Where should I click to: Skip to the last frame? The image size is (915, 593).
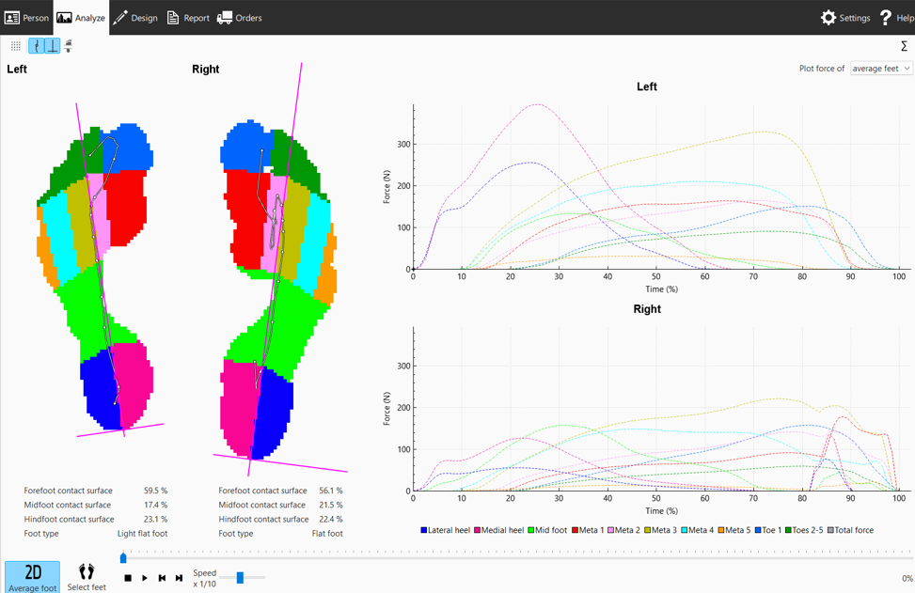(179, 578)
